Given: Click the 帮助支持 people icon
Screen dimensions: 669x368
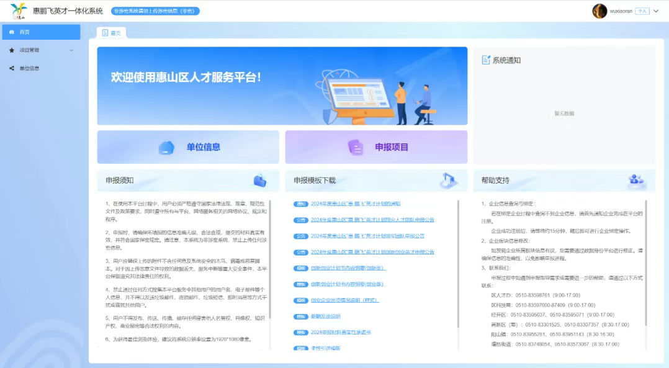Looking at the screenshot, I should click(x=636, y=181).
